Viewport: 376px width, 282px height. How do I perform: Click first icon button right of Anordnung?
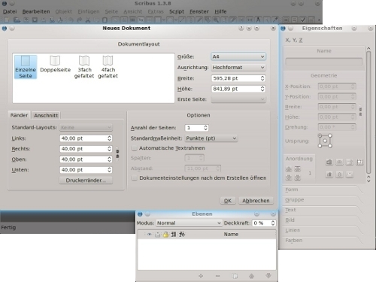coord(329,162)
